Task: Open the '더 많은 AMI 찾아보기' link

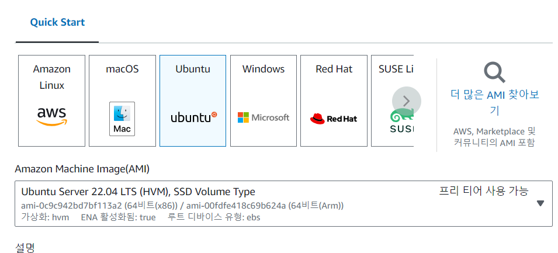Action: click(x=495, y=102)
